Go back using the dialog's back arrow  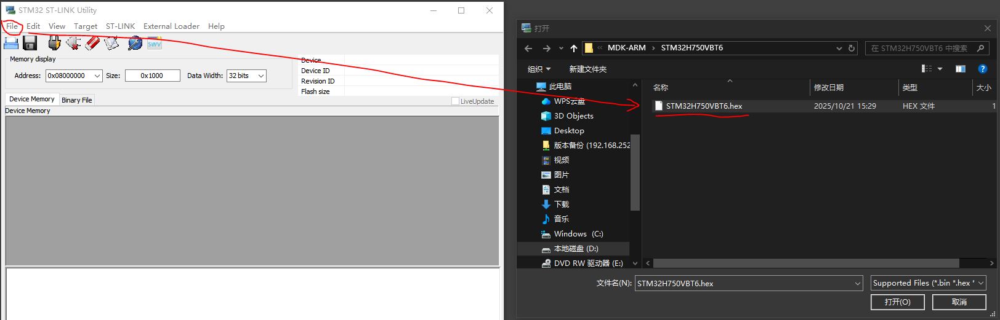[528, 48]
